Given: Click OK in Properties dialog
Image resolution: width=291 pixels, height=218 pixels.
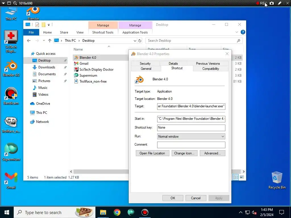Looking at the screenshot, I should pos(173,198).
